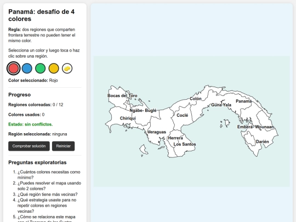Click the 'Progreso' heading
Image resolution: width=296 pixels, height=222 pixels.
click(19, 95)
